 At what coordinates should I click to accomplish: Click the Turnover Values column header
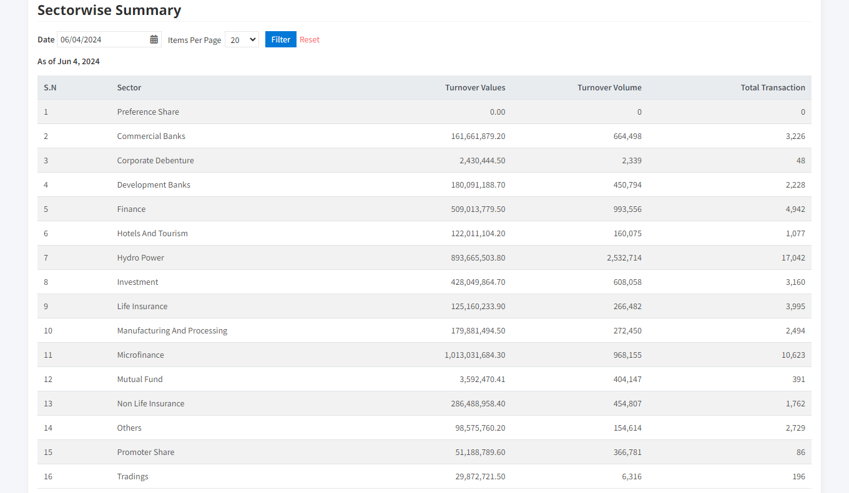tap(475, 88)
